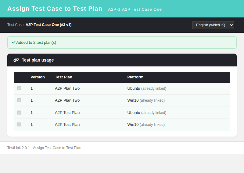Click A2P Test Plan in the Ubuntu row
This screenshot has width=244, height=173.
click(x=67, y=113)
